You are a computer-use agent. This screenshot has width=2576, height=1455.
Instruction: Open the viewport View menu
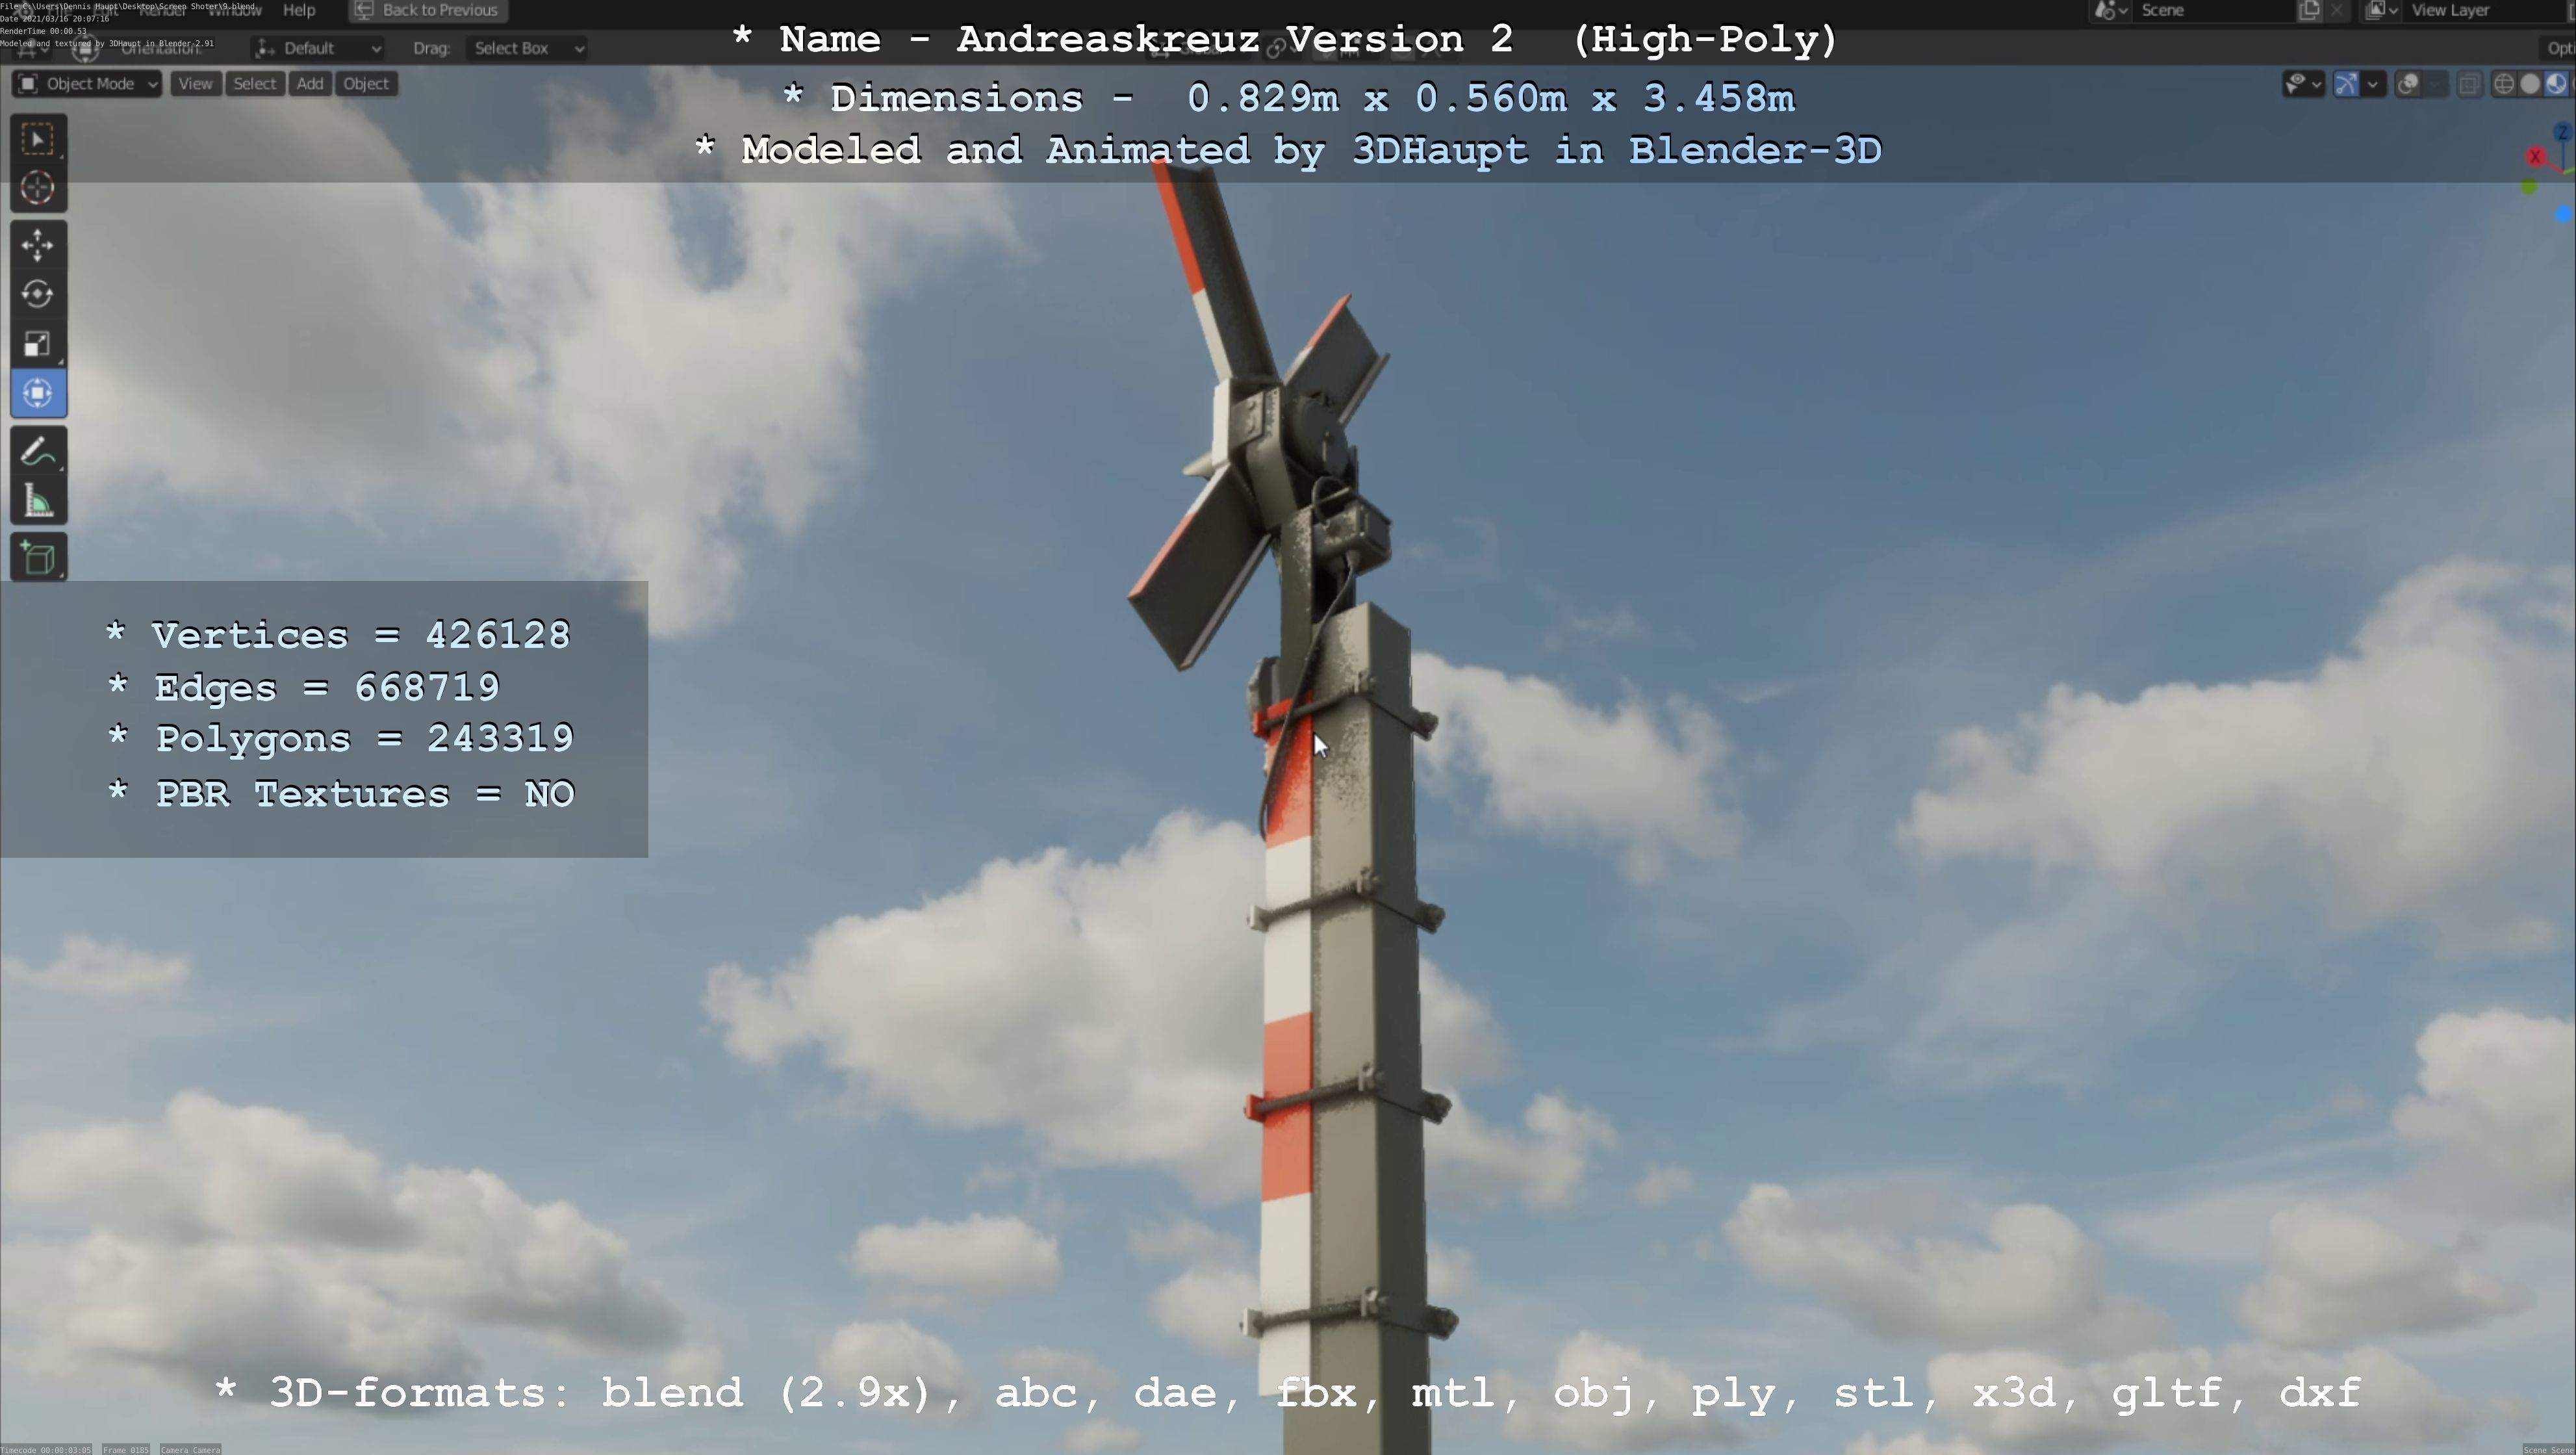click(x=195, y=84)
